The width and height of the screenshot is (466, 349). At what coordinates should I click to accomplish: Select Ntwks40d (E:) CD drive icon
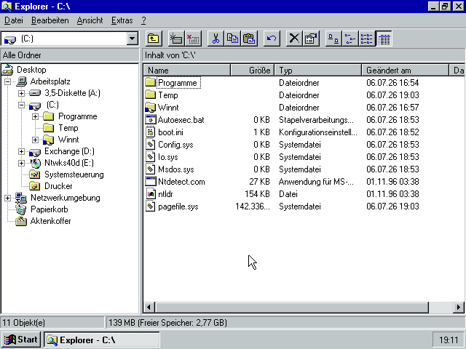point(36,163)
